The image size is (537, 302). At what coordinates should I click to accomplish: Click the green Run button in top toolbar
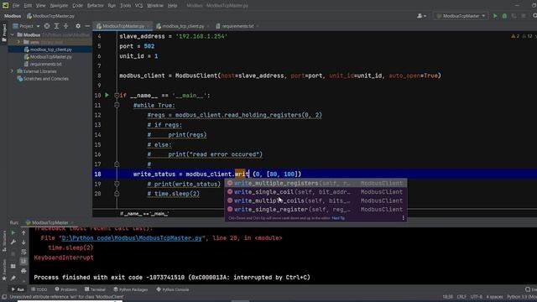point(495,16)
